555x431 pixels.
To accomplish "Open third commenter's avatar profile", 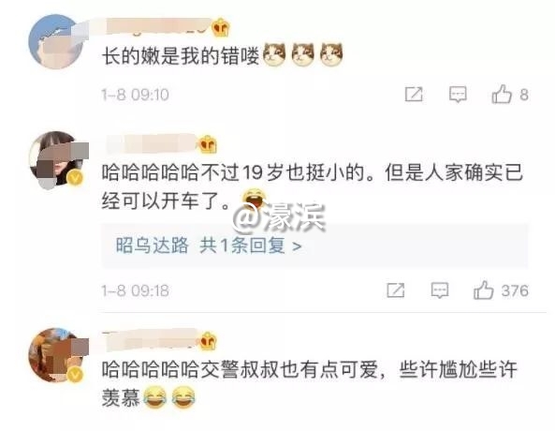I will click(57, 355).
